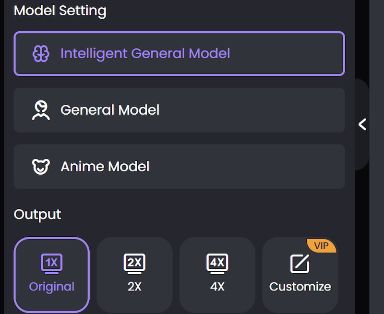Click the "Customize" text label

click(300, 287)
